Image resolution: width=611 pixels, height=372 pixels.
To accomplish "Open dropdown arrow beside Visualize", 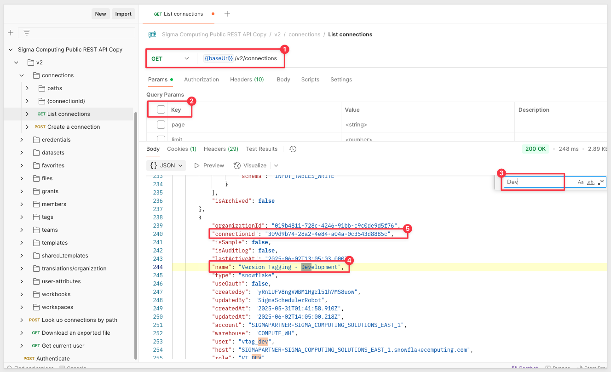I will coord(276,166).
